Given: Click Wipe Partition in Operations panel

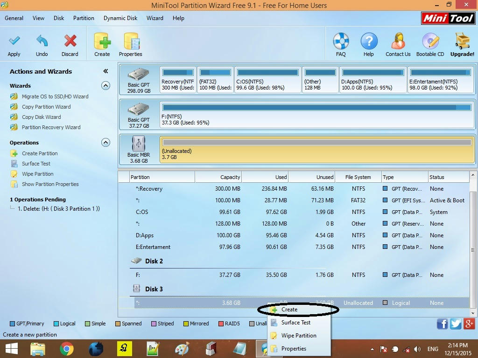Looking at the screenshot, I should pos(37,174).
